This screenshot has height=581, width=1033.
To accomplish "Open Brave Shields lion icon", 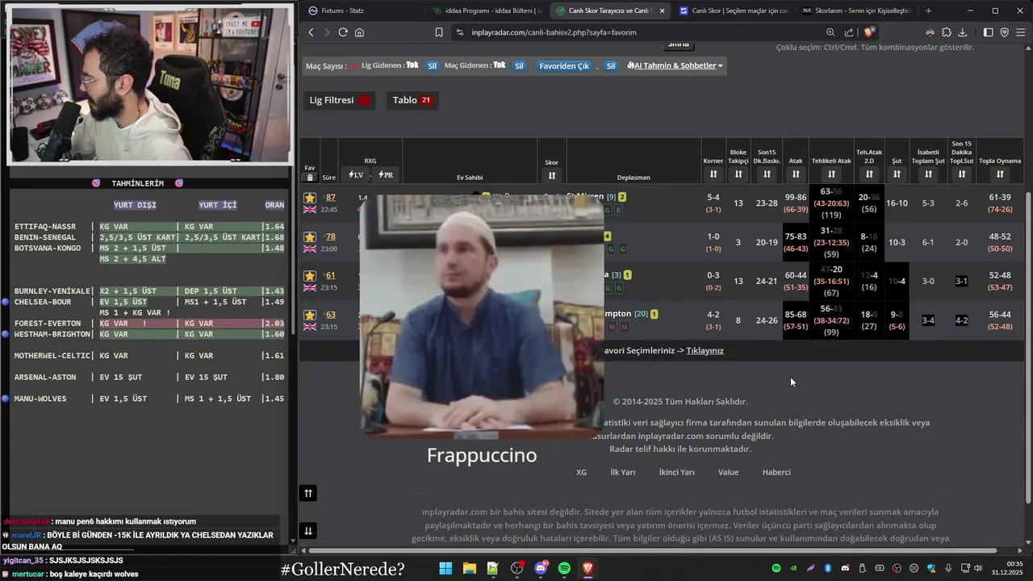I will pos(869,32).
